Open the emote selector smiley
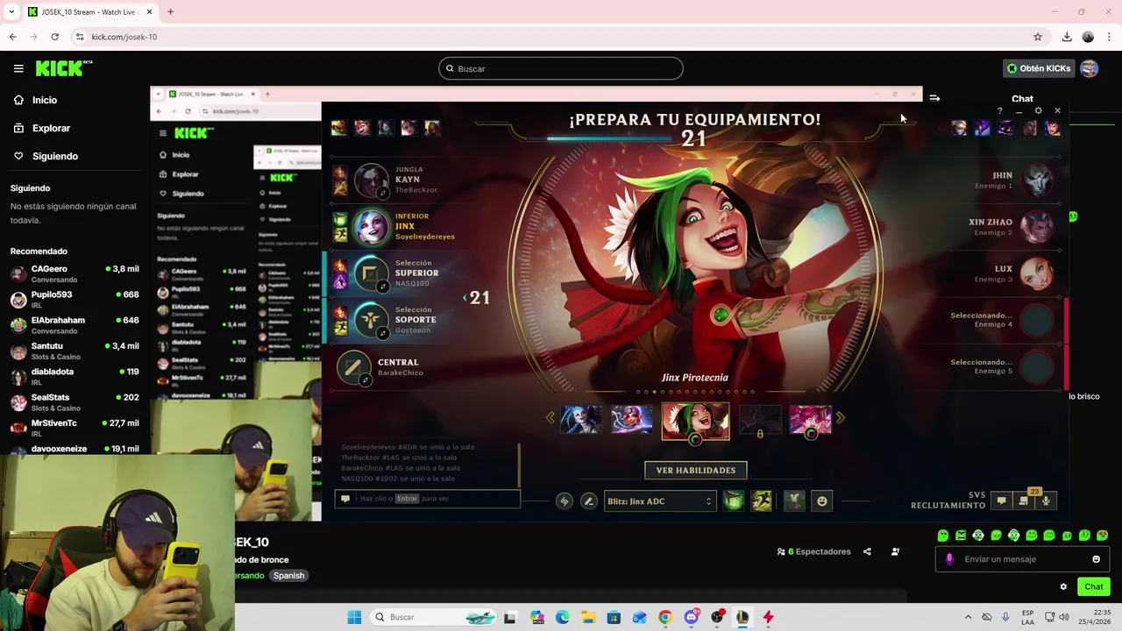Screen dimensions: 1122x631 (x=821, y=501)
